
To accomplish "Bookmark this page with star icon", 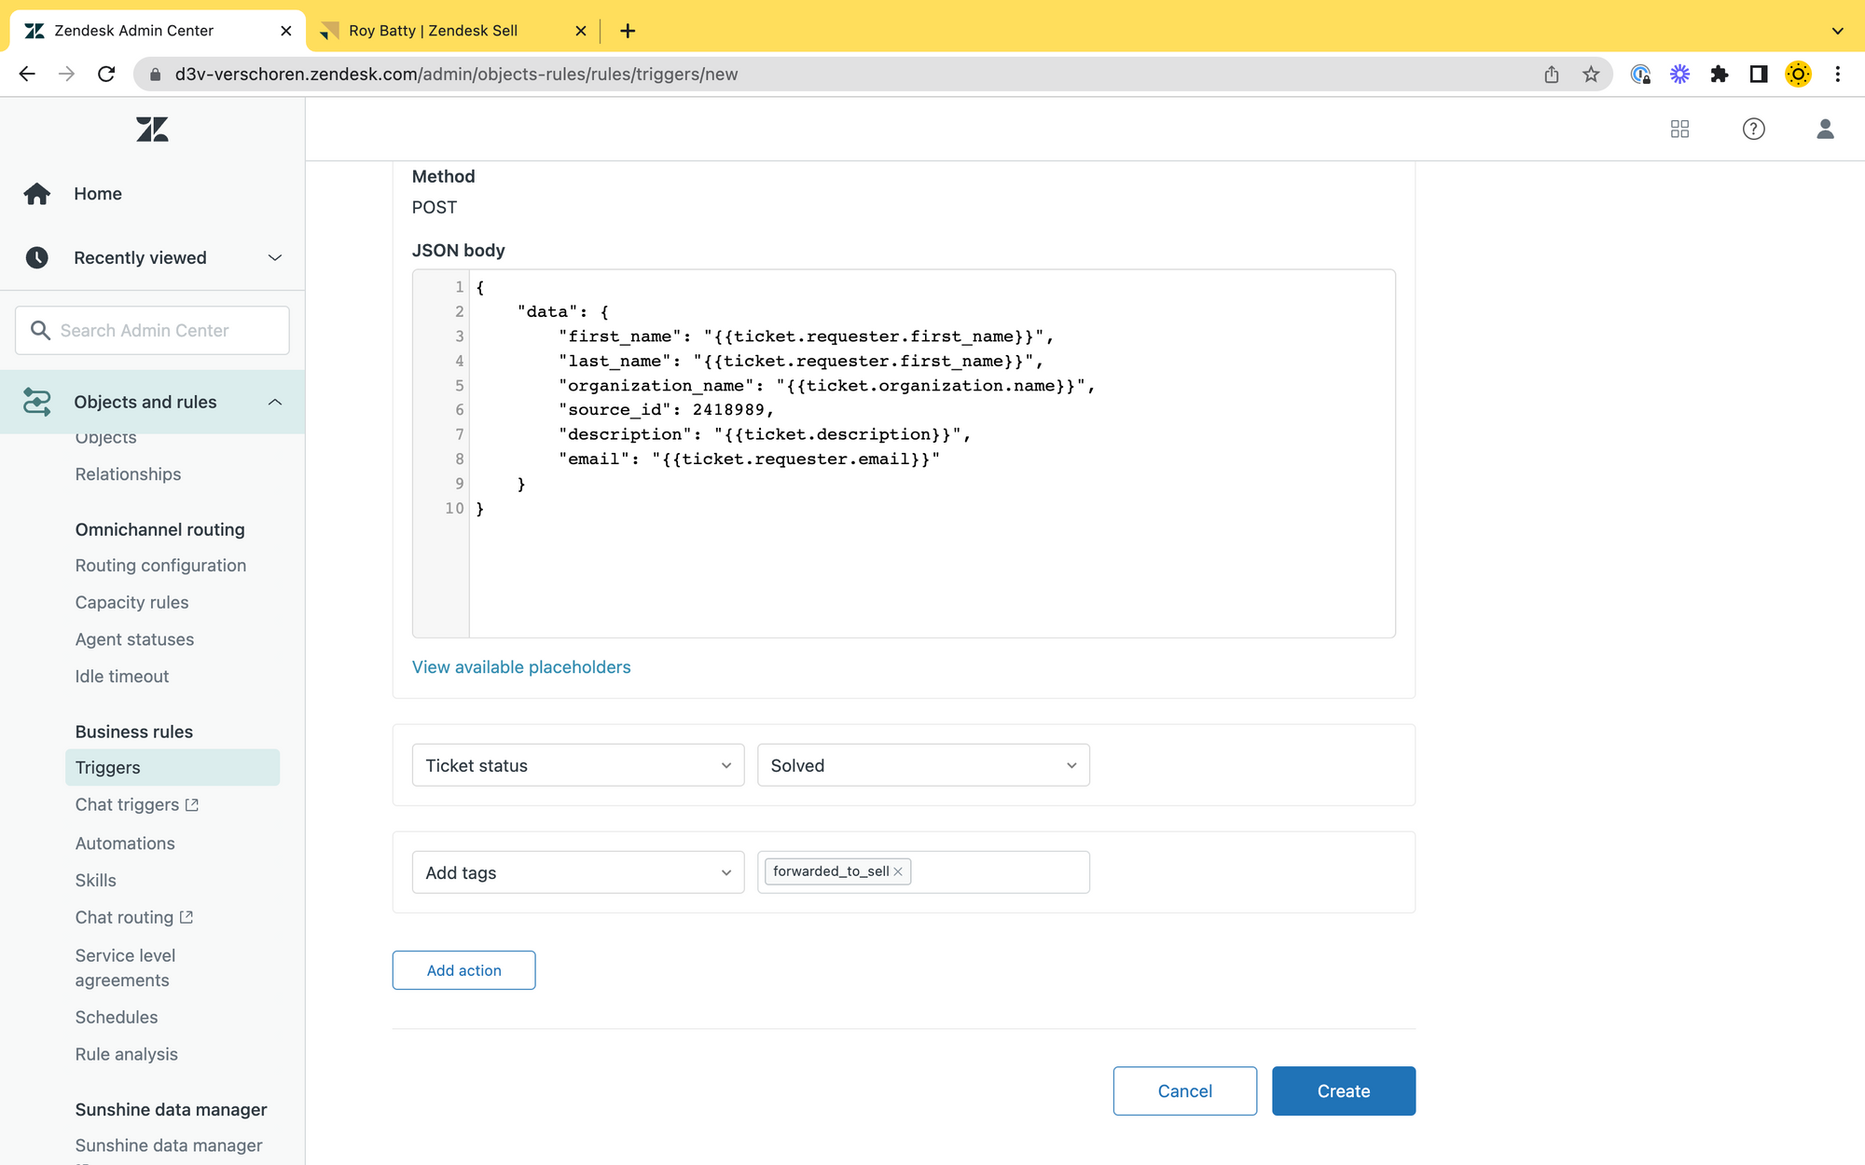I will pyautogui.click(x=1591, y=75).
